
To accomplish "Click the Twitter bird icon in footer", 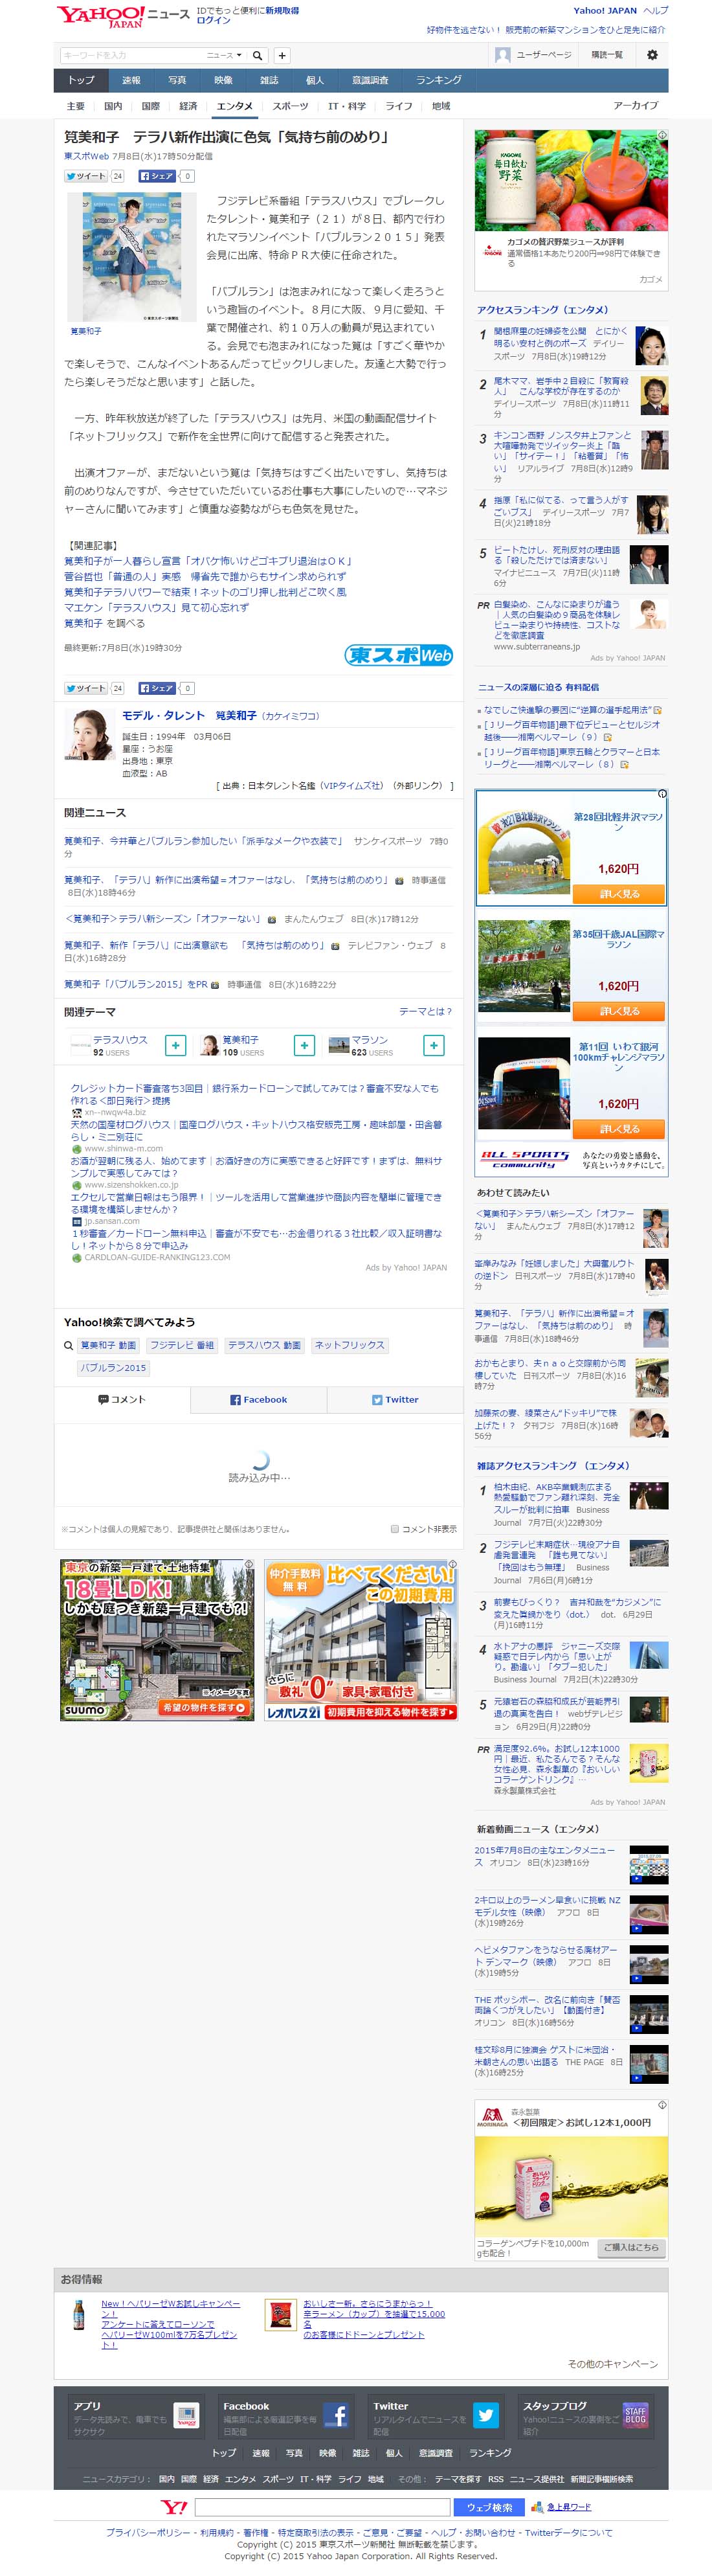I will (485, 2415).
